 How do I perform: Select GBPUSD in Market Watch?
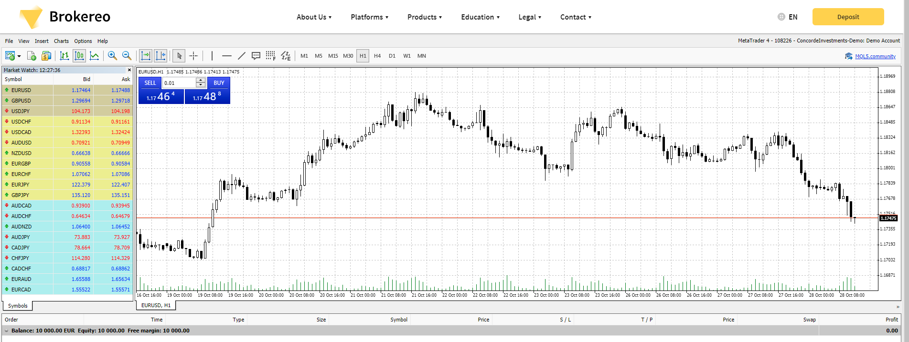[67, 101]
